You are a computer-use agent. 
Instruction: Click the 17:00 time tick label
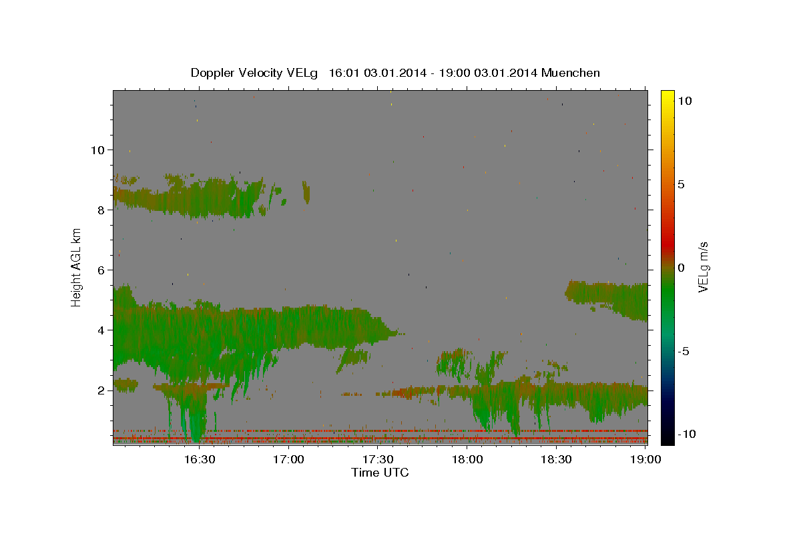coord(288,459)
